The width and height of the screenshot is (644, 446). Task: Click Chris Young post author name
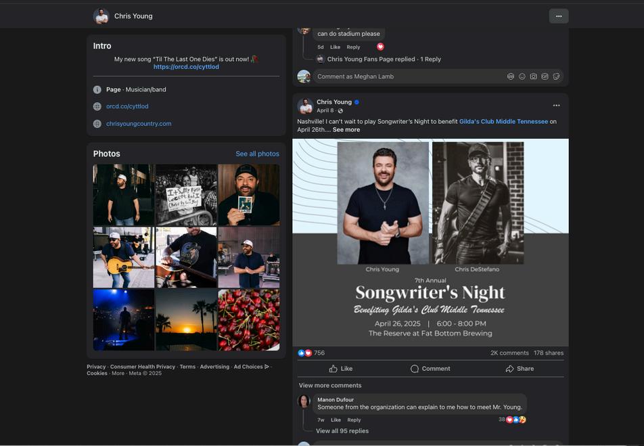coord(334,102)
